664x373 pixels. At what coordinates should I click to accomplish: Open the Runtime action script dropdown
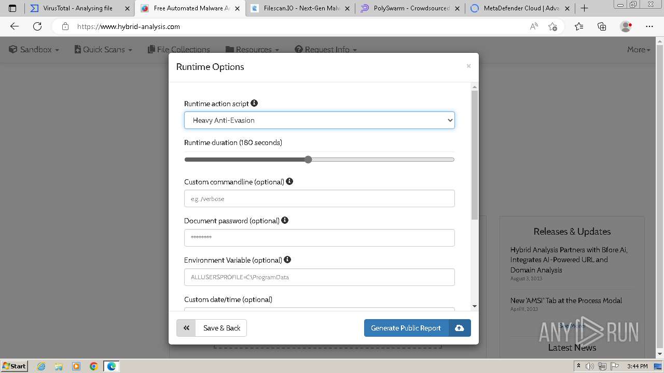pyautogui.click(x=319, y=120)
